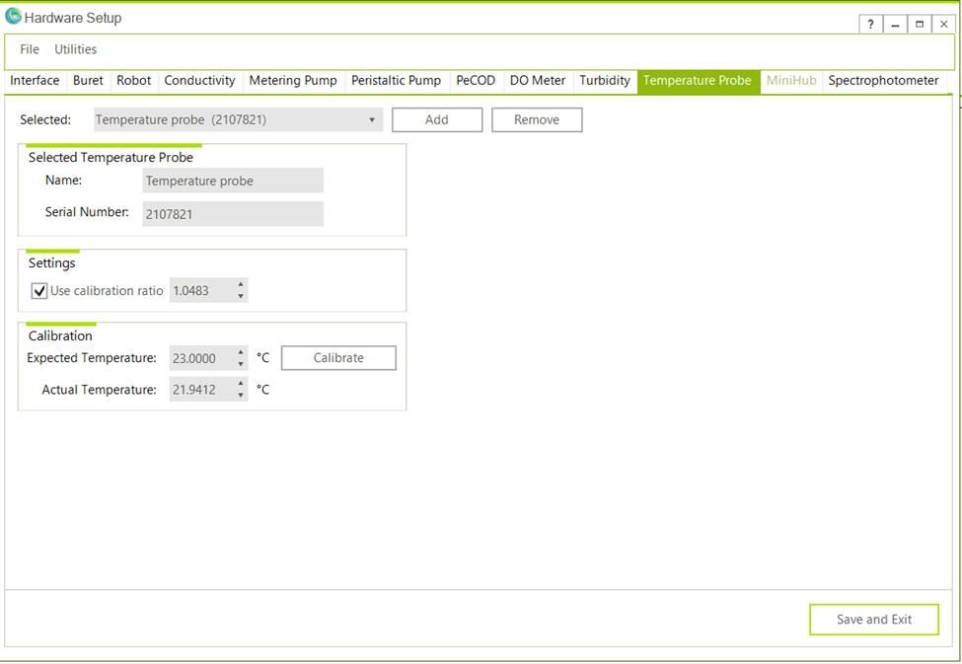Viewport: 962px width, 664px height.
Task: Click the Save and Exit button
Action: coord(873,620)
